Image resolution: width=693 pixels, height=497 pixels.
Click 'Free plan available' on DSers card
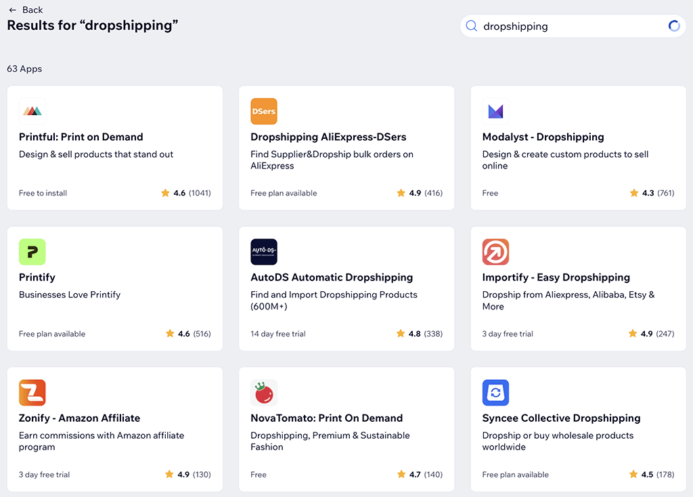click(x=284, y=193)
